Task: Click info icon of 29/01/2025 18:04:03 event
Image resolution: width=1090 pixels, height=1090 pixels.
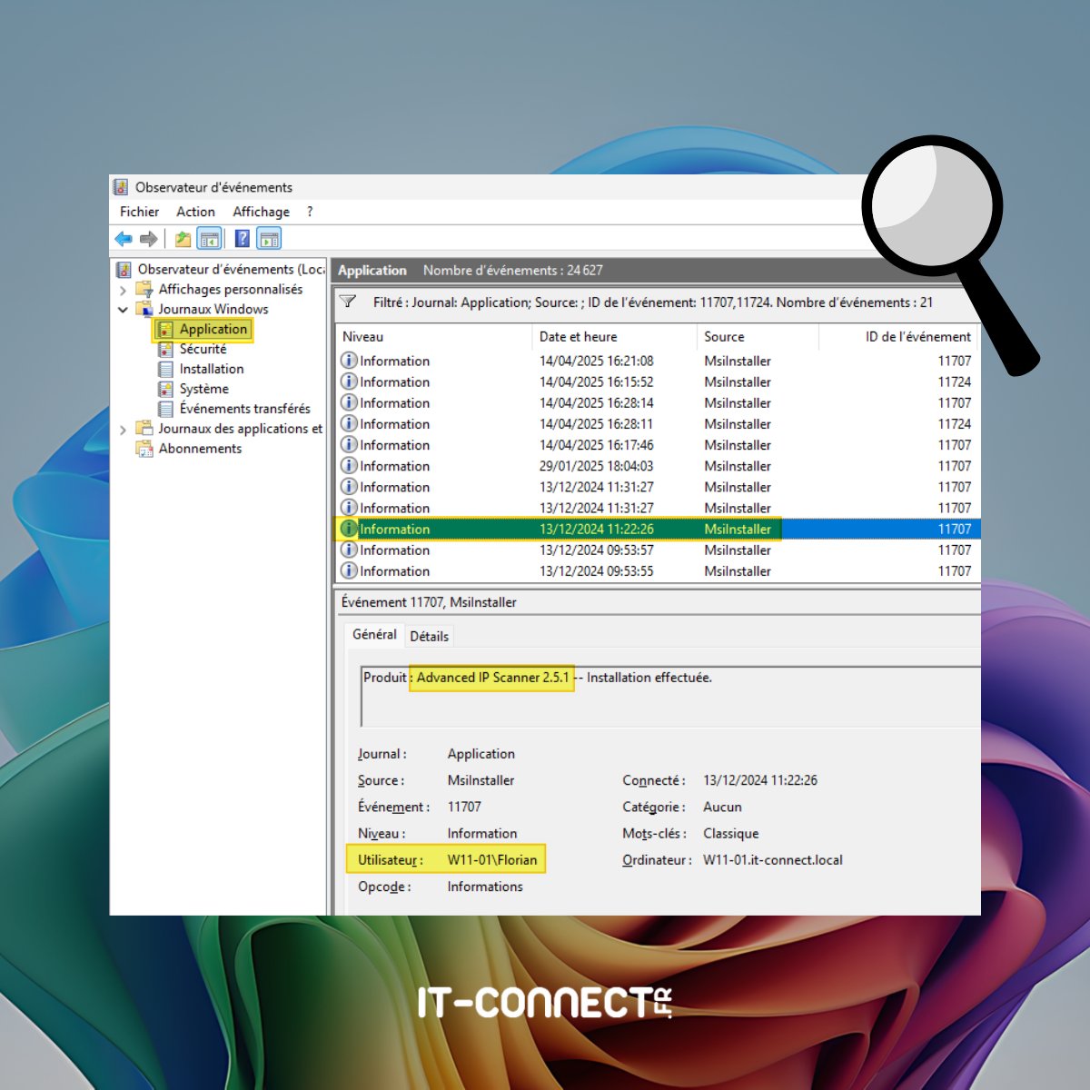Action: point(349,466)
